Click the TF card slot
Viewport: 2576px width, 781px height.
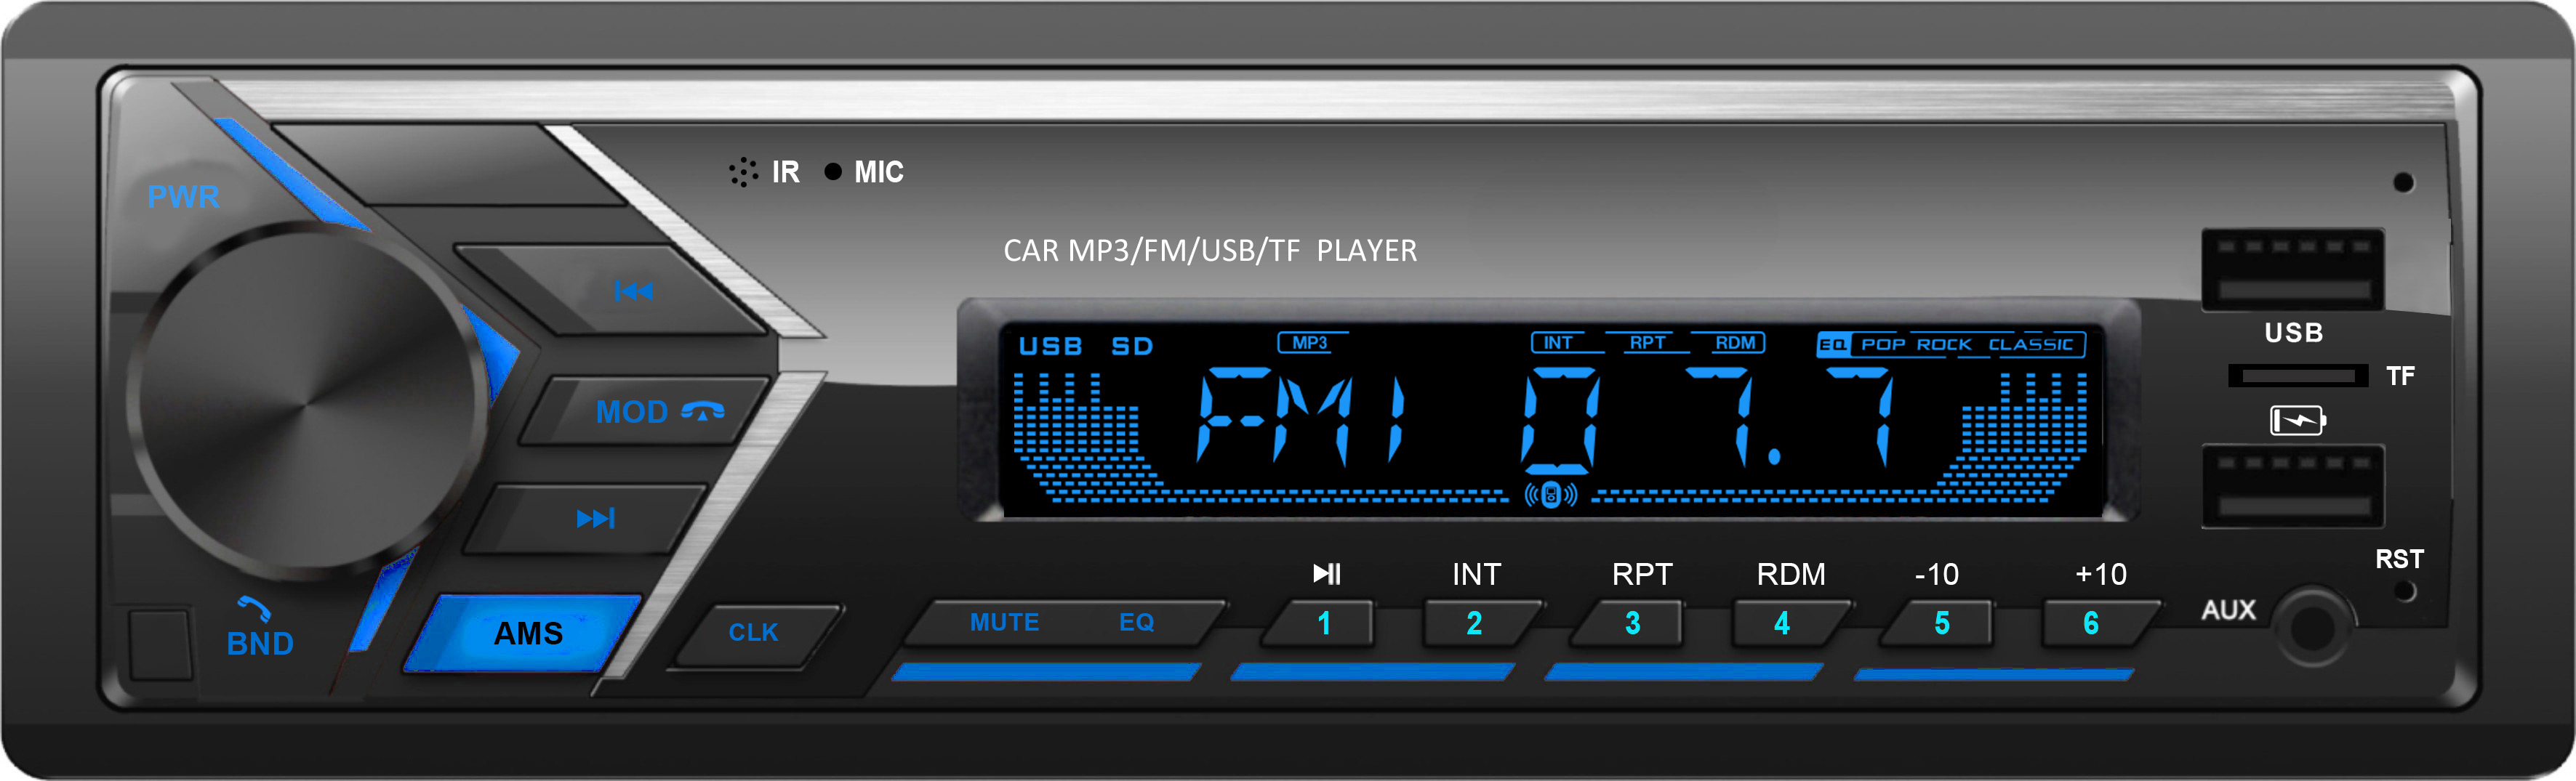[x=2298, y=376]
